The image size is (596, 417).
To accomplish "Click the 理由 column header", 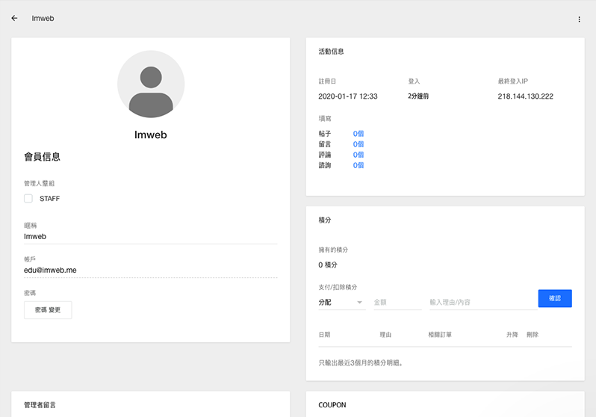I will tap(385, 335).
